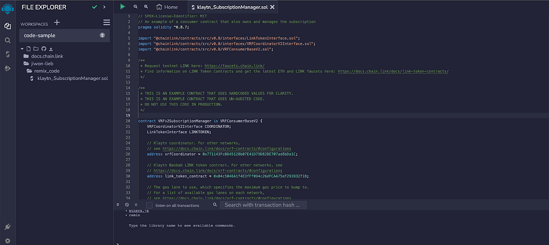Zoom out the editor font
Viewport: 549px width, 245px height.
[136, 6]
